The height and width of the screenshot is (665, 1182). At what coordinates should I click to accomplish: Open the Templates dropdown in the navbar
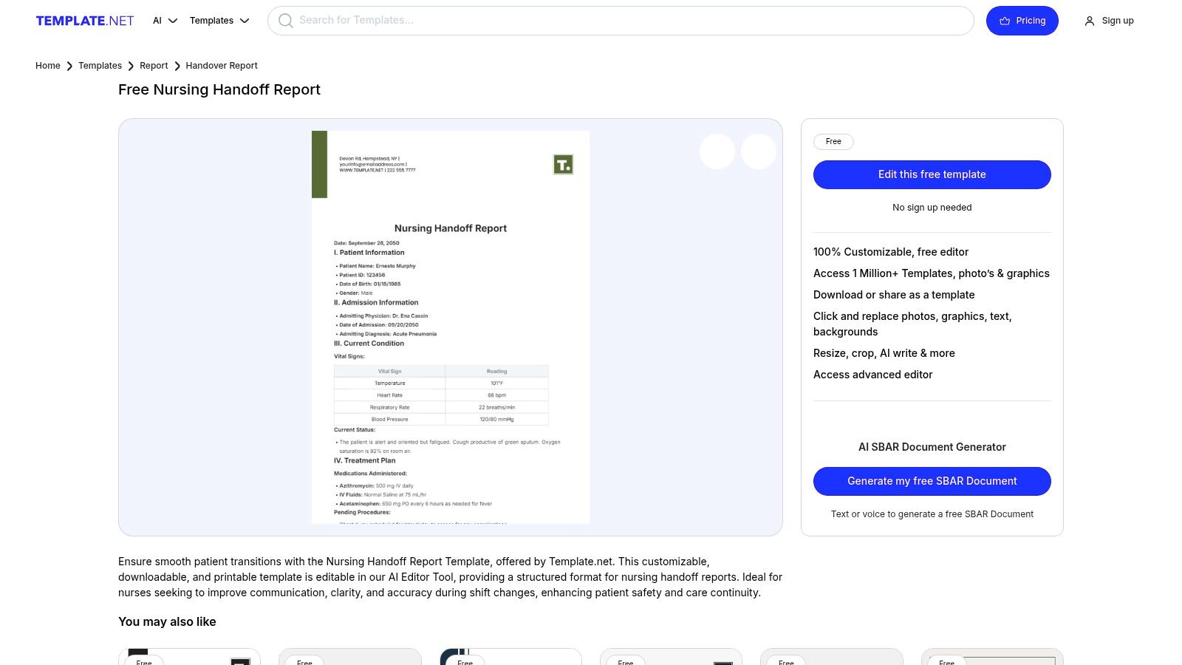(x=212, y=21)
